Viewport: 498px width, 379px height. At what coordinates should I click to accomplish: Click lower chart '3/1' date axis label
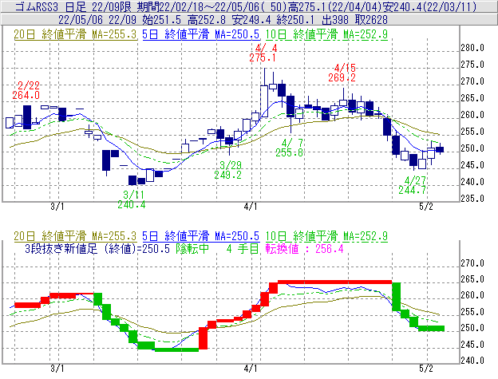tap(57, 369)
